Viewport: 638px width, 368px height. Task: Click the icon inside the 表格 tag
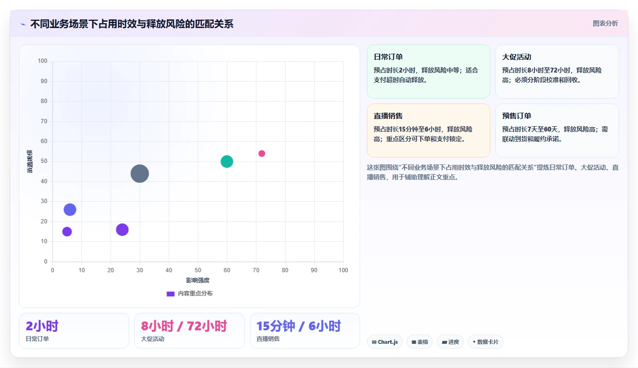coord(414,342)
